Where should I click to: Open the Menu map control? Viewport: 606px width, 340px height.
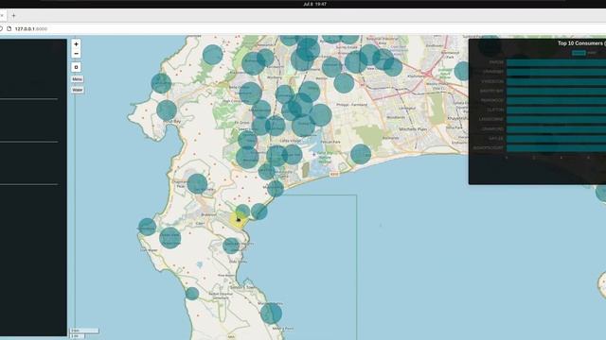[x=77, y=79]
